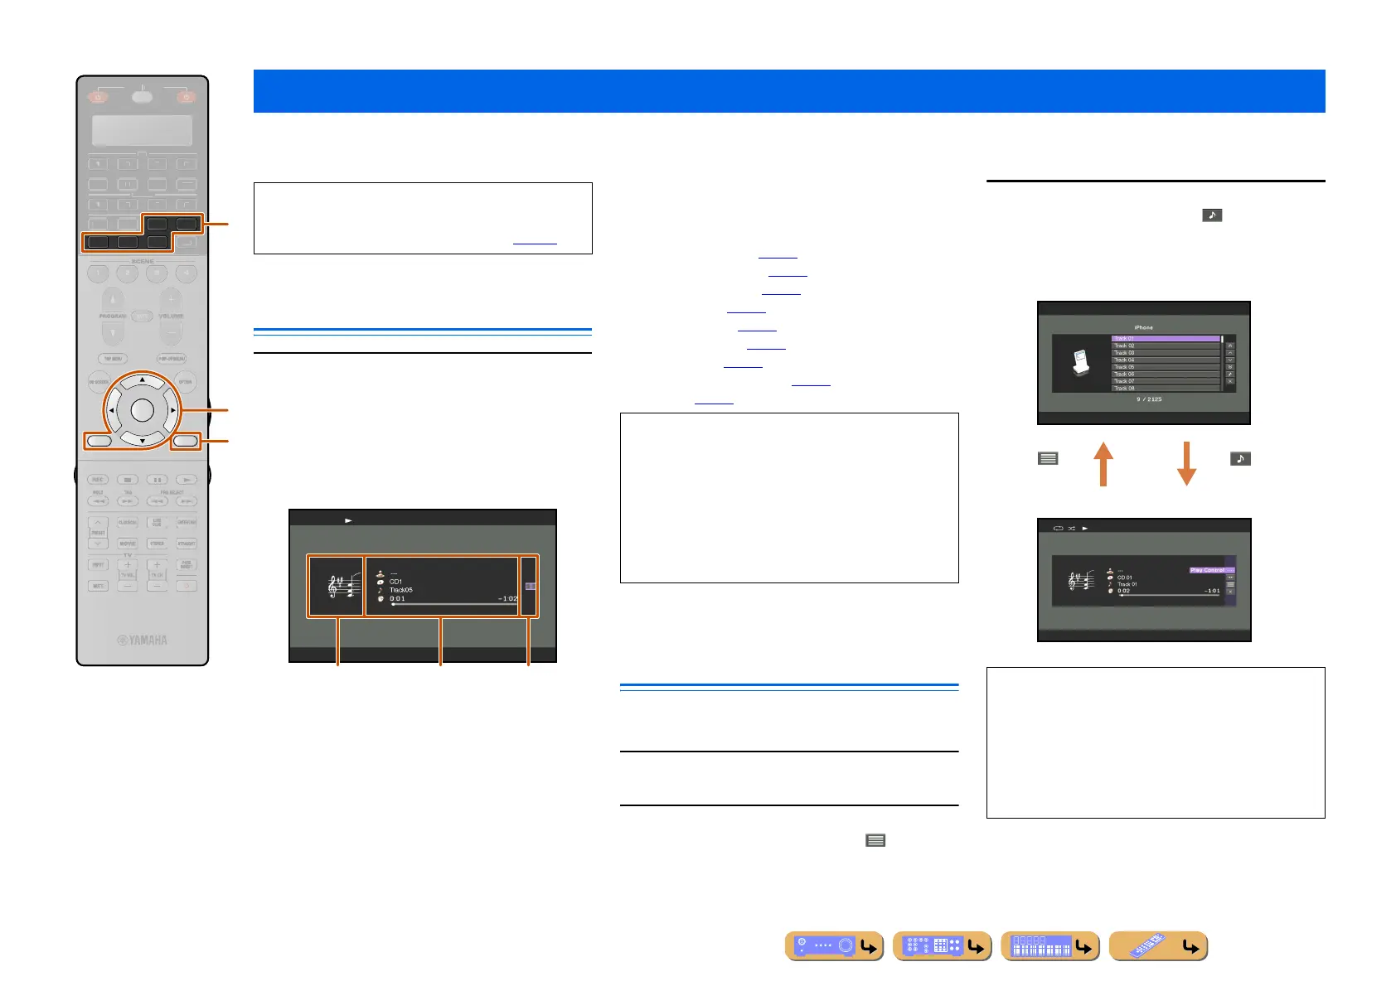
Task: Click the iPod dock image in browse screen
Action: (x=1079, y=363)
